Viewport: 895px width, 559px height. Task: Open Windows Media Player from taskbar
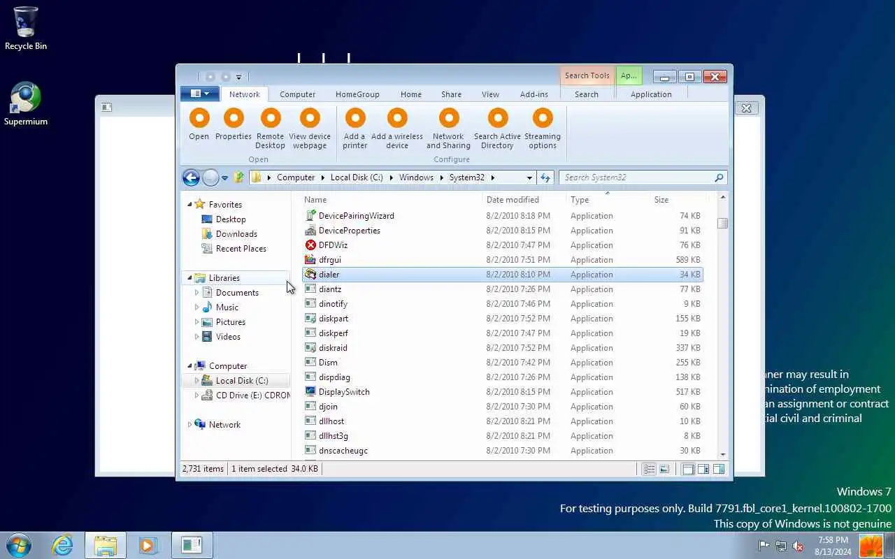pos(148,545)
